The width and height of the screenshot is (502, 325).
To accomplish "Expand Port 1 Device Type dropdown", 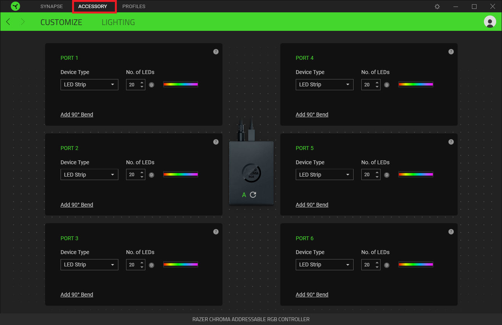I will click(89, 84).
